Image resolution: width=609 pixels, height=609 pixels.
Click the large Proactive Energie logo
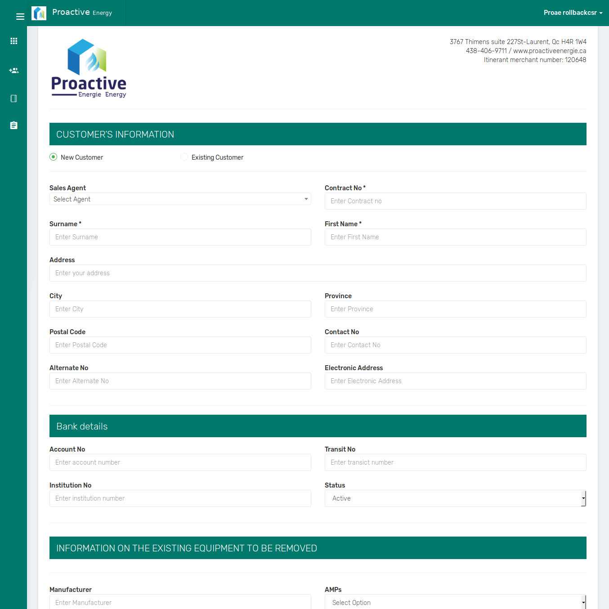pos(89,68)
